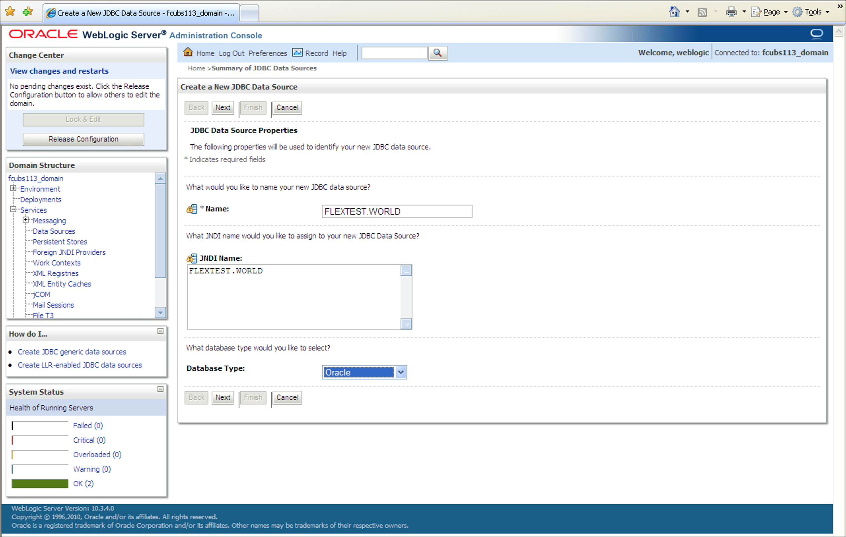Collapse the How do I panel
The width and height of the screenshot is (846, 537).
(160, 331)
